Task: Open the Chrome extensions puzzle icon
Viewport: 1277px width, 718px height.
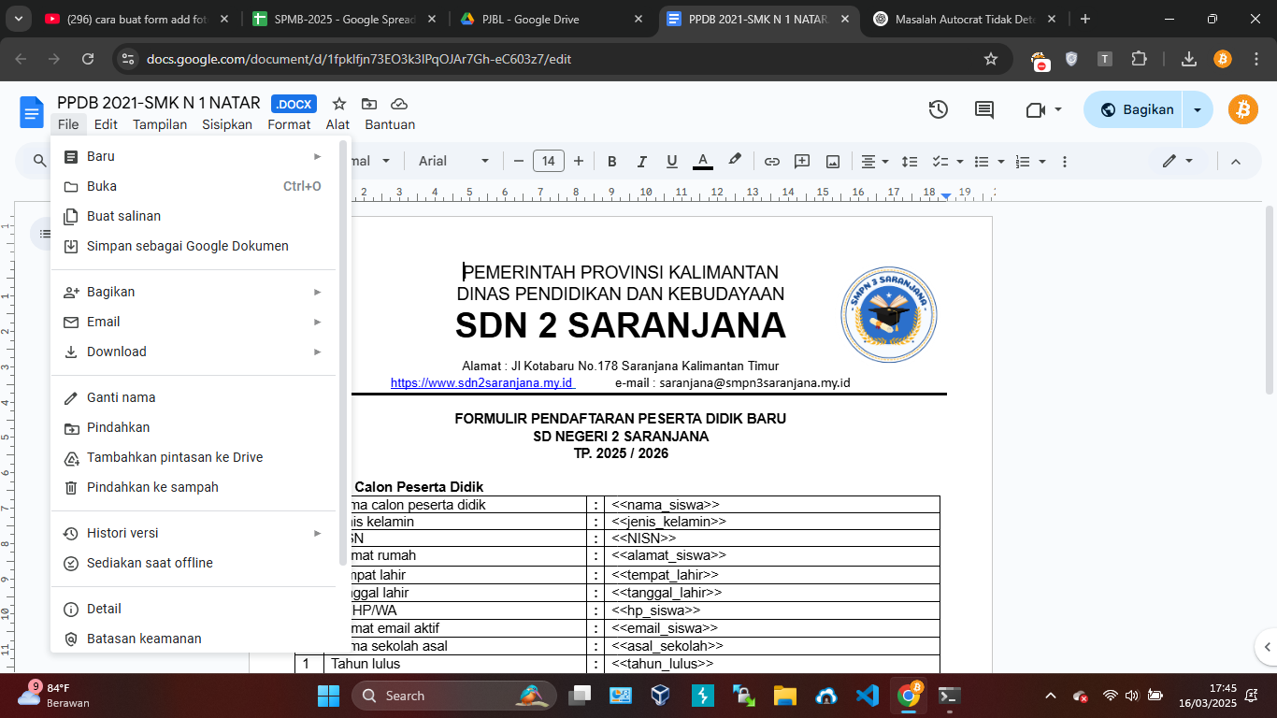Action: (x=1139, y=59)
